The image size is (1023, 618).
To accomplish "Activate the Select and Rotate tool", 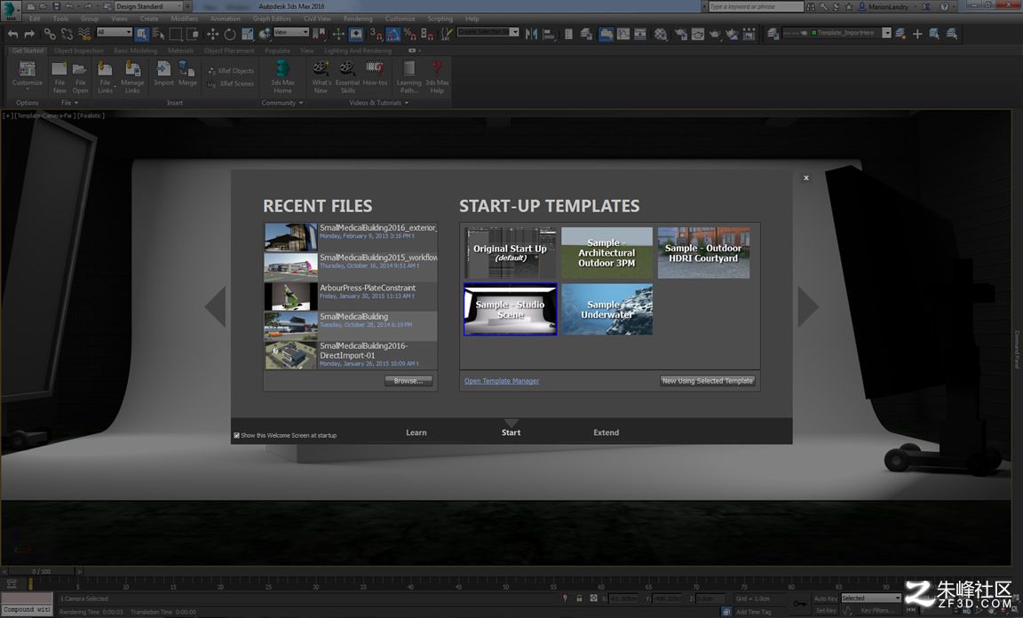I will [x=230, y=34].
